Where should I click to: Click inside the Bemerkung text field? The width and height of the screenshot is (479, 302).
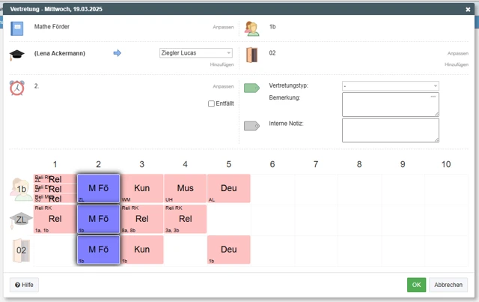pos(390,105)
